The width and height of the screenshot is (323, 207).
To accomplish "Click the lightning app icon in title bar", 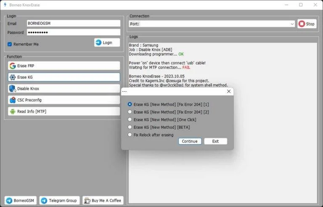I will pos(5,5).
